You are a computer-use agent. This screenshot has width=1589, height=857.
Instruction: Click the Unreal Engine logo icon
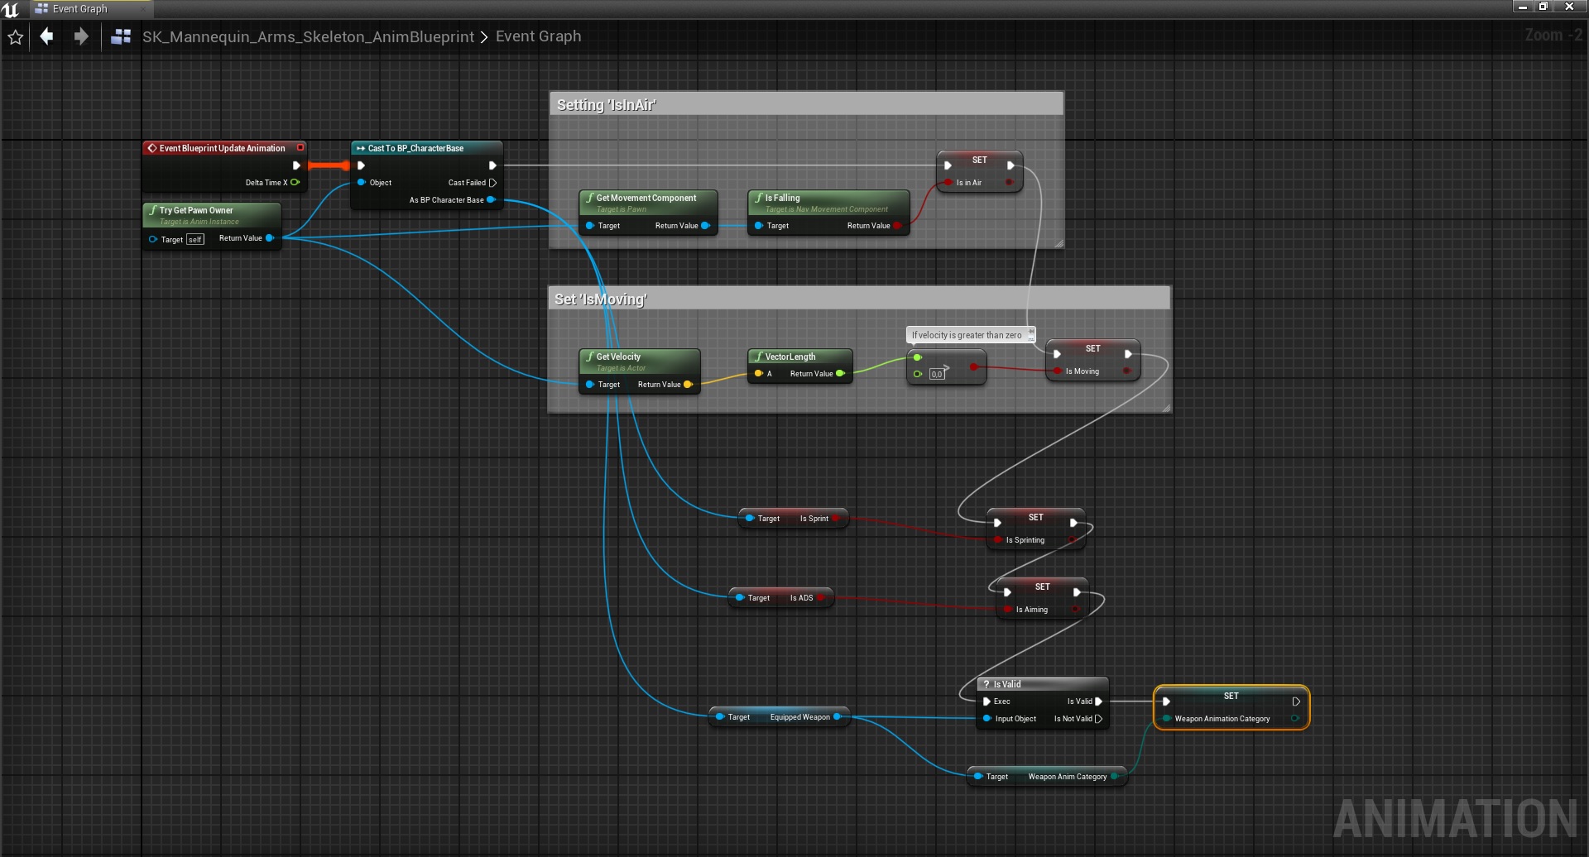coord(11,9)
